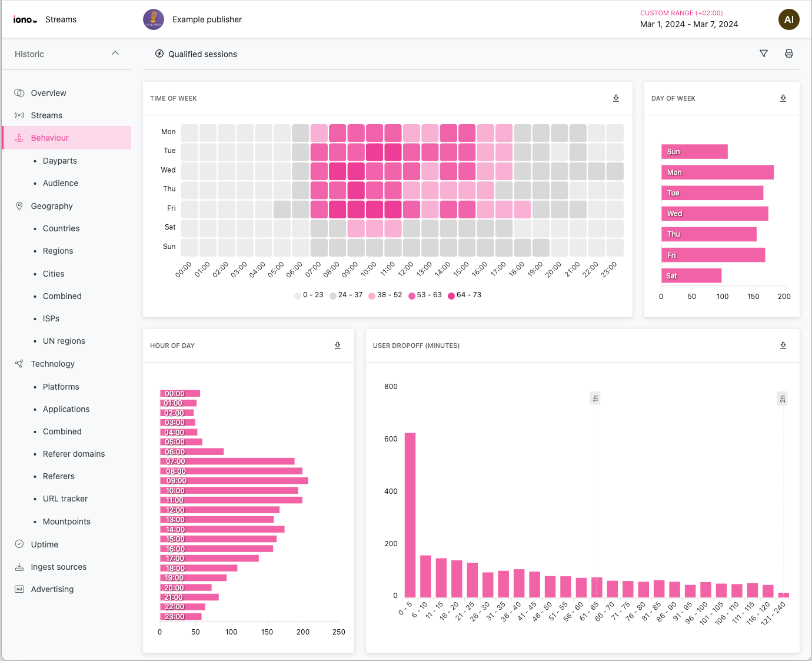Click the Qualified sessions lightning icon

159,54
